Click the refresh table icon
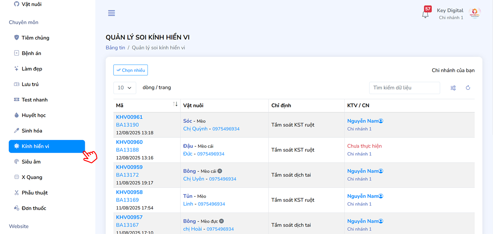493x234 pixels. pos(468,88)
